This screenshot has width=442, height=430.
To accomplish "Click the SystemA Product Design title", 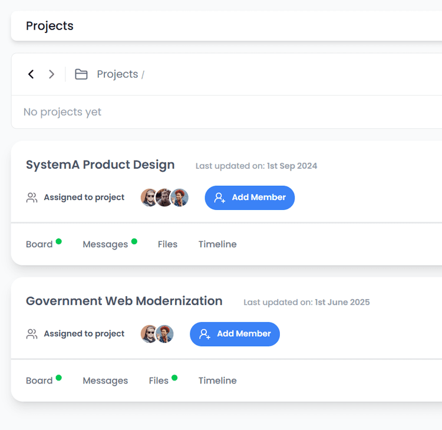I will click(x=100, y=165).
